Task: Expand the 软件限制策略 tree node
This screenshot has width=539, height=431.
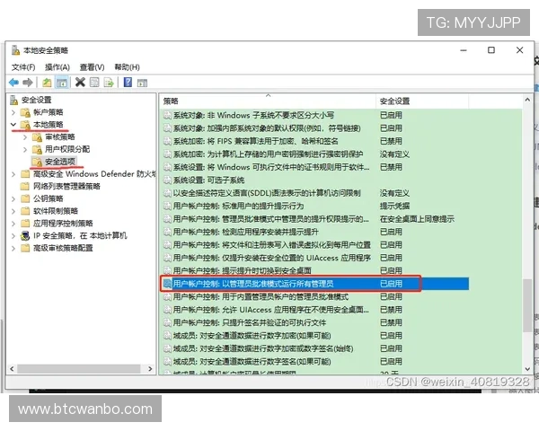Action: [13, 211]
